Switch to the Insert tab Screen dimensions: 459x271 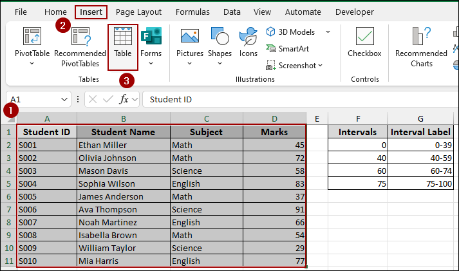pos(91,12)
